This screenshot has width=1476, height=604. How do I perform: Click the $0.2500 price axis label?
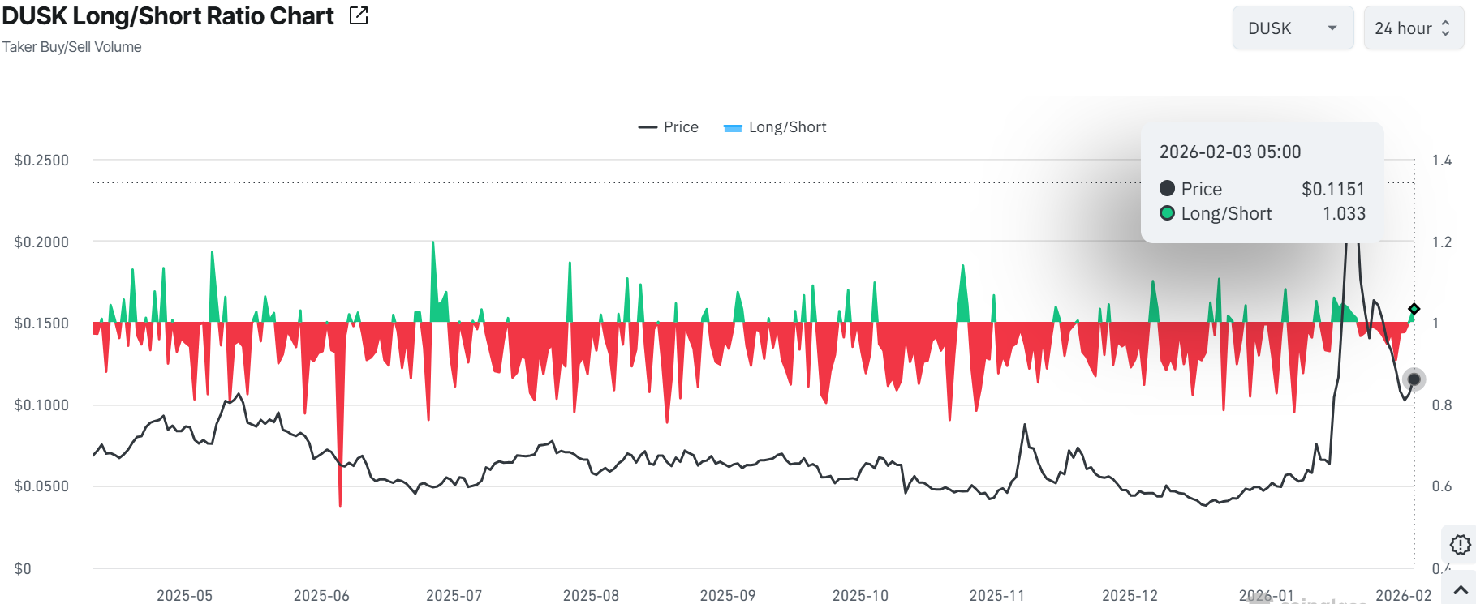coord(41,161)
